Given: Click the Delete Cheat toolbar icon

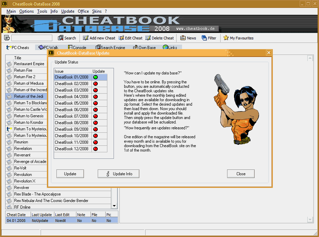Looking at the screenshot, I should coord(148,38).
